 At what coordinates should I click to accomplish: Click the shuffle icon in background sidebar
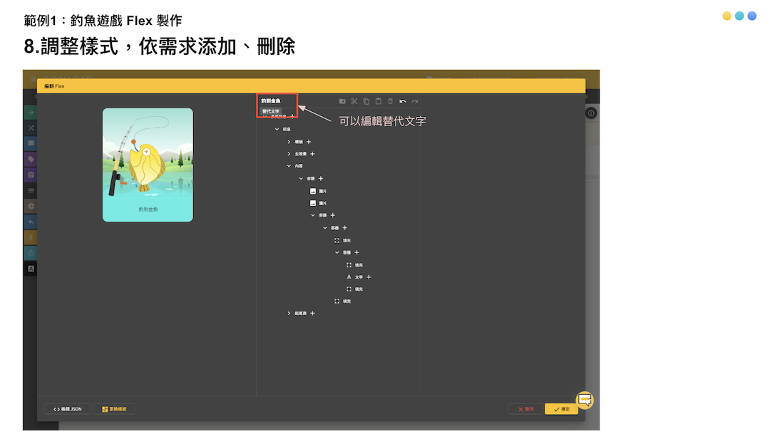point(31,128)
